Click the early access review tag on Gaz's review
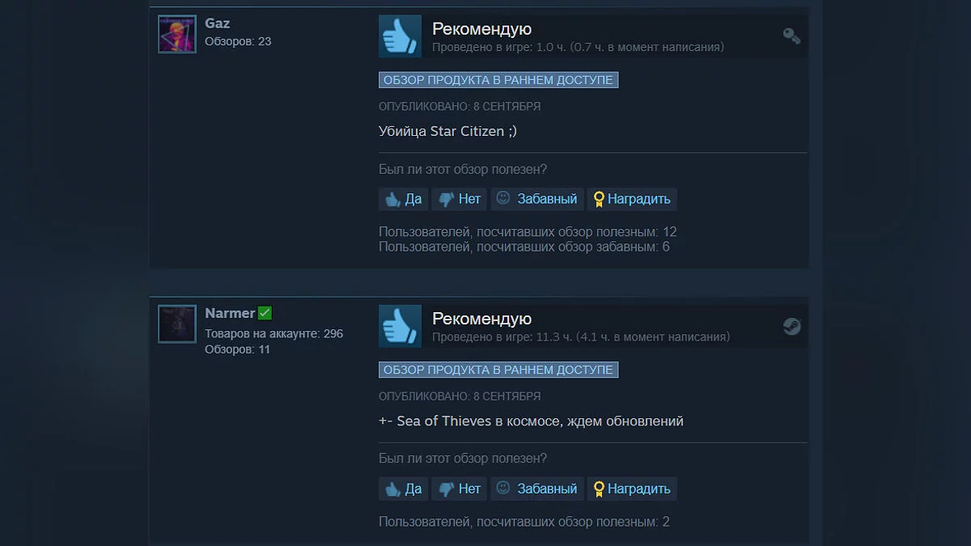Screen dimensions: 971x546 click(498, 80)
